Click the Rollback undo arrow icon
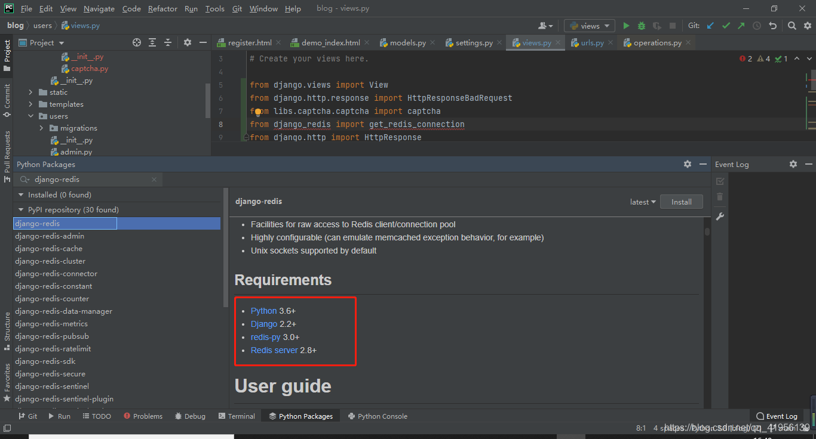816x439 pixels. pyautogui.click(x=772, y=26)
